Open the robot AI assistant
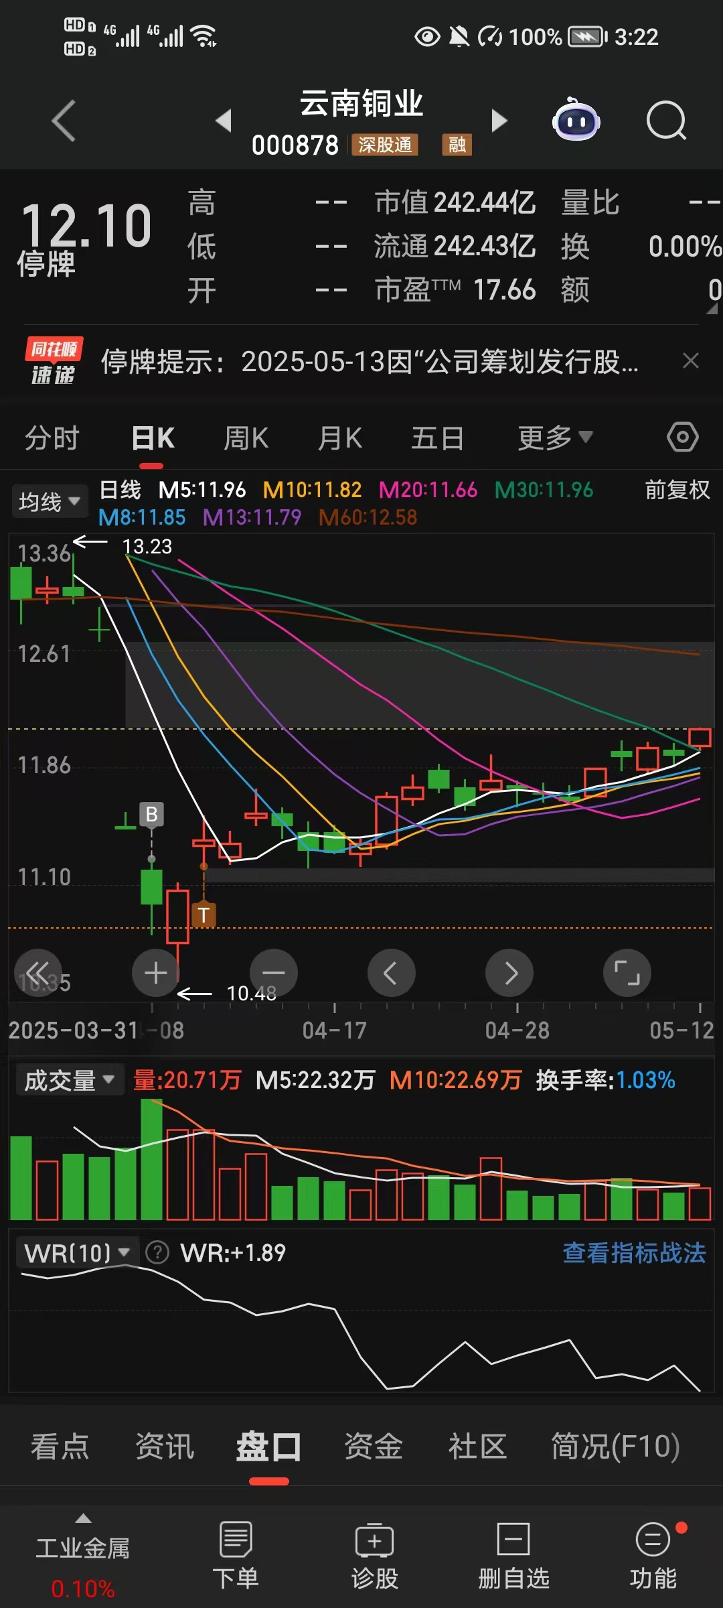The height and width of the screenshot is (1608, 723). (x=576, y=119)
